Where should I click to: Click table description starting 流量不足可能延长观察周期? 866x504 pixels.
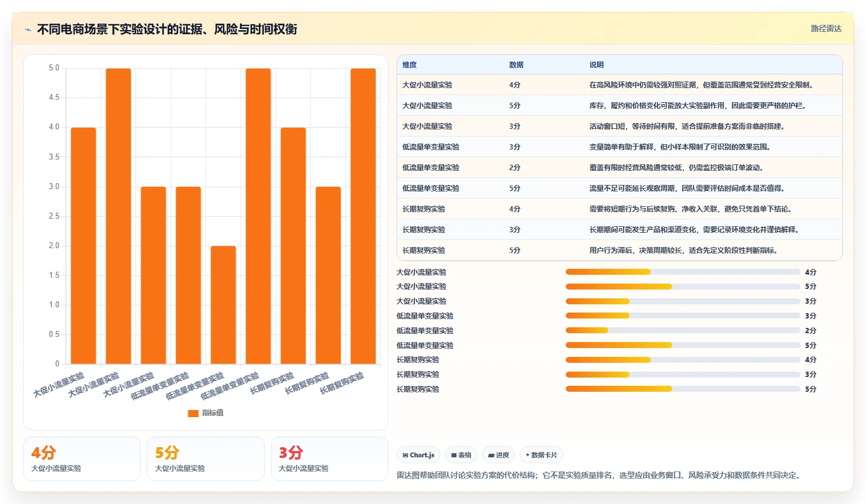(x=688, y=188)
